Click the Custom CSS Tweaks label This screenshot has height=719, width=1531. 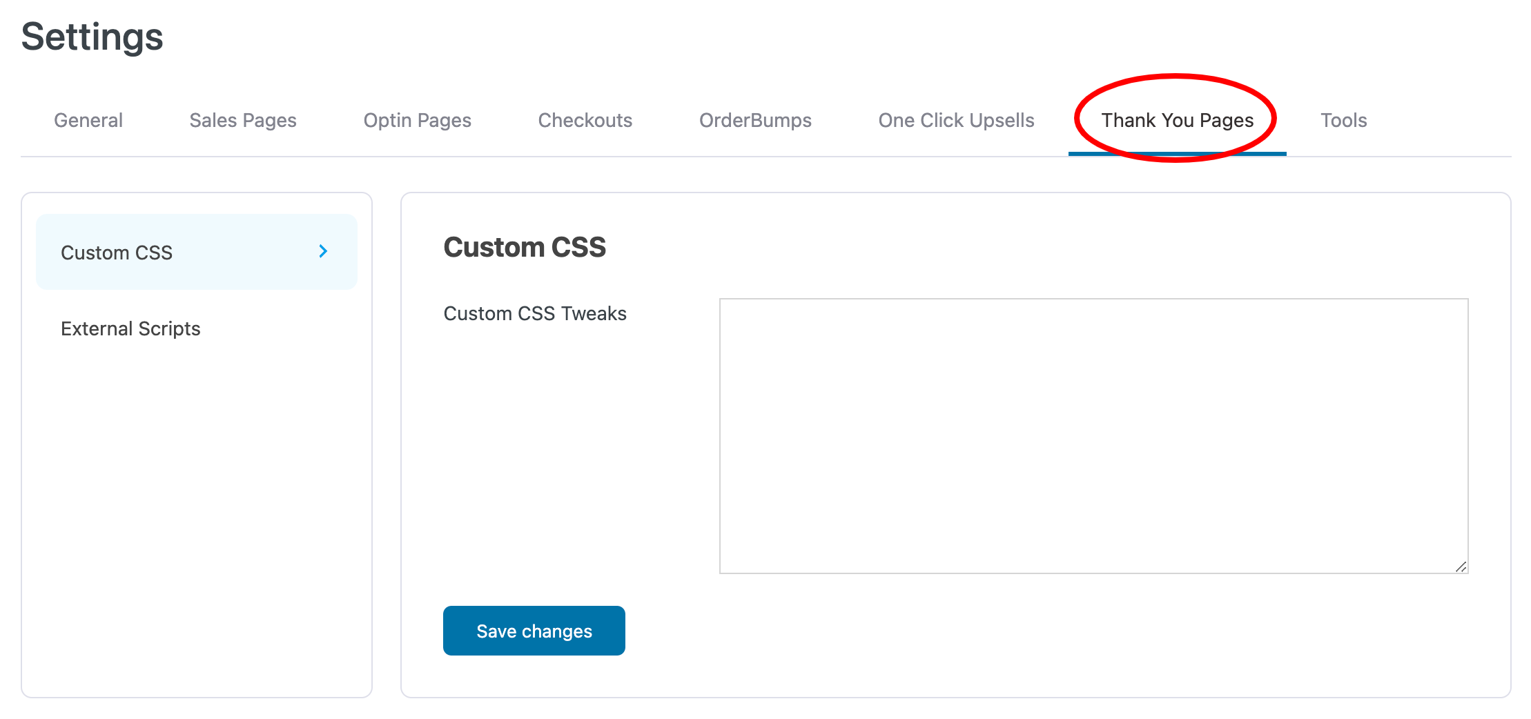pyautogui.click(x=536, y=313)
